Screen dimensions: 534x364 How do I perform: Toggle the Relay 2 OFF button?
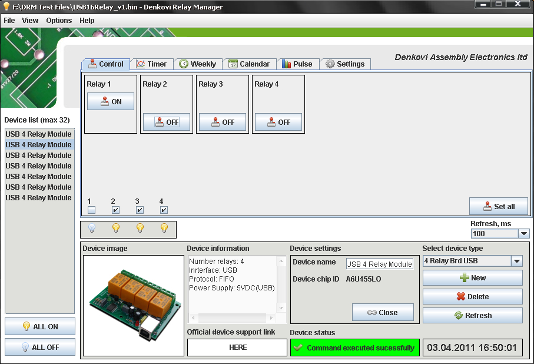(x=167, y=122)
